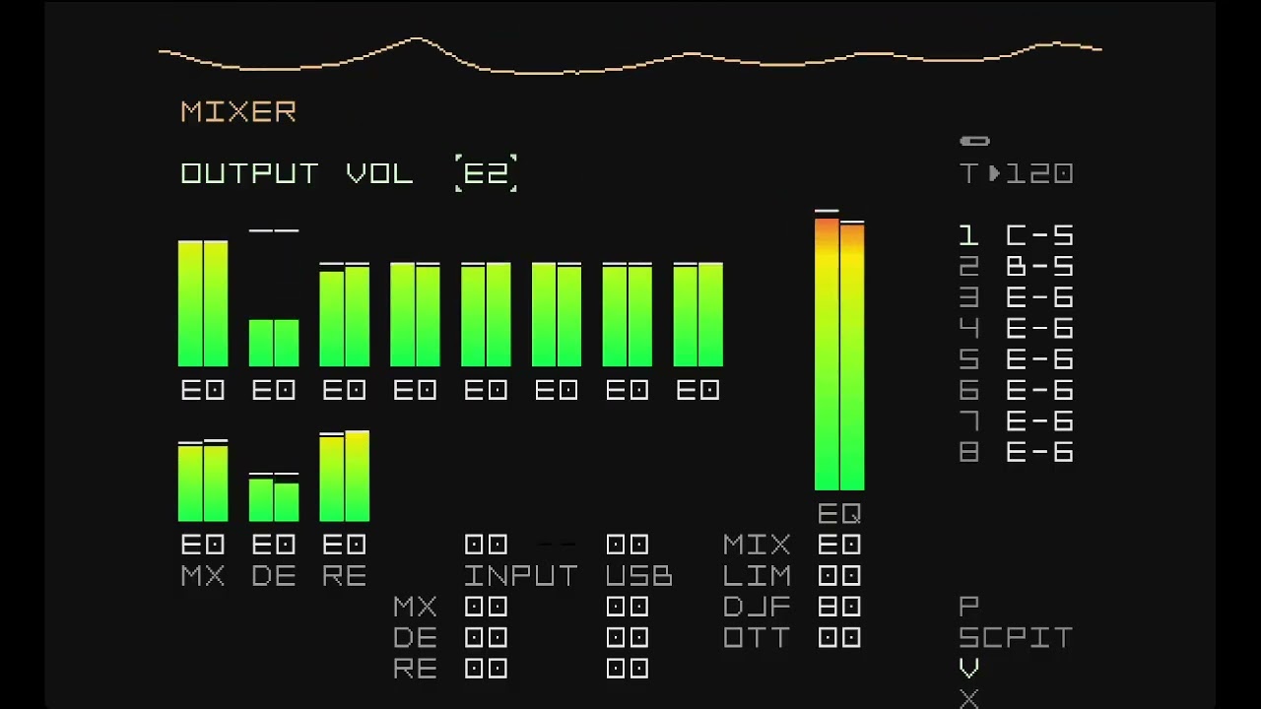Select the OTT value 00
The height and width of the screenshot is (709, 1261).
pos(839,637)
